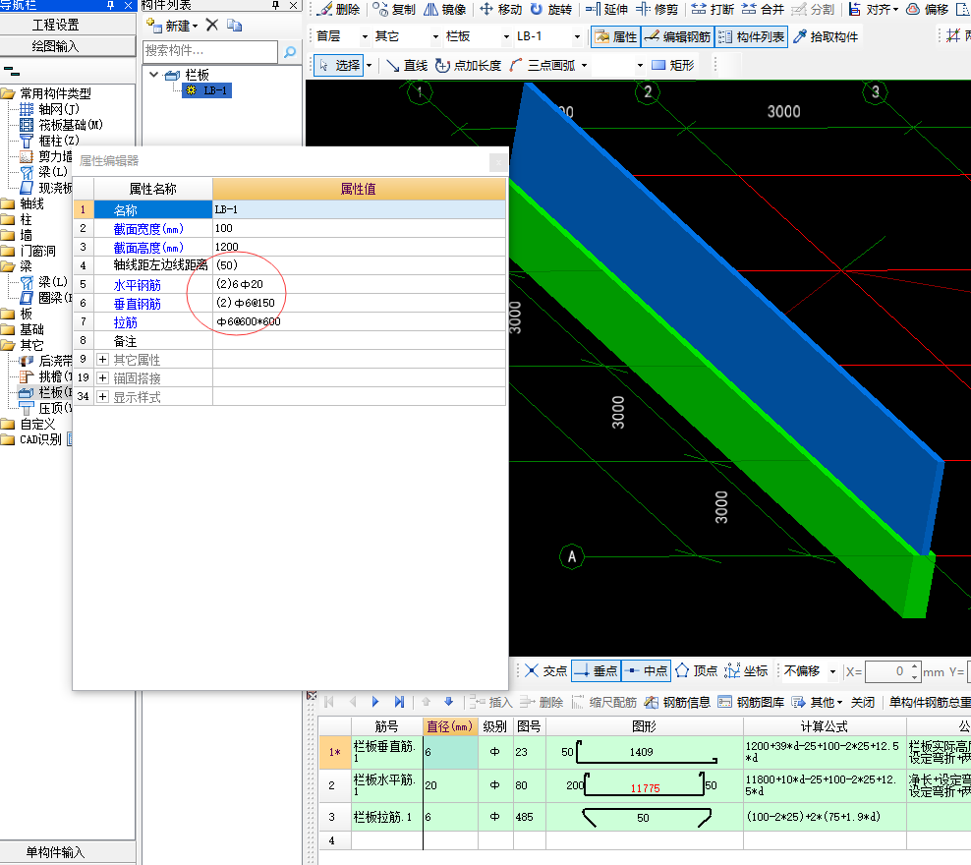Viewport: 971px width, 865px height.
Task: Open the 对齐 (align) tool menu
Action: coord(873,9)
